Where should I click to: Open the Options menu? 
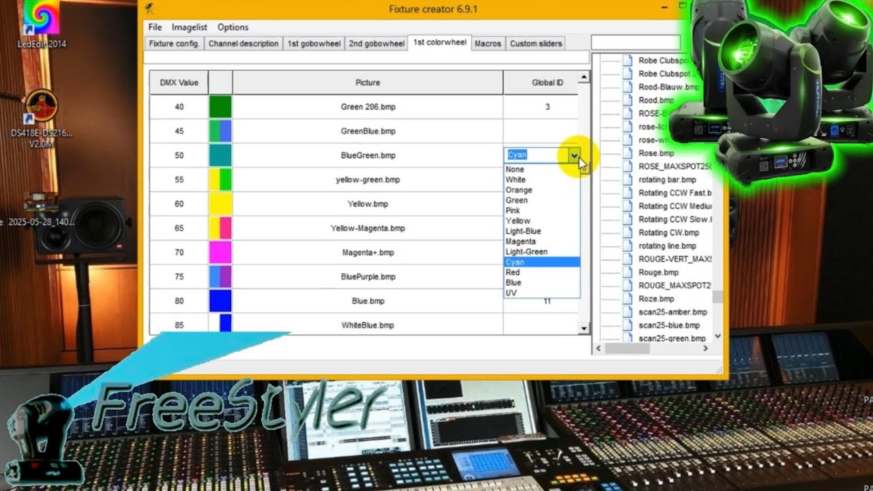click(233, 27)
